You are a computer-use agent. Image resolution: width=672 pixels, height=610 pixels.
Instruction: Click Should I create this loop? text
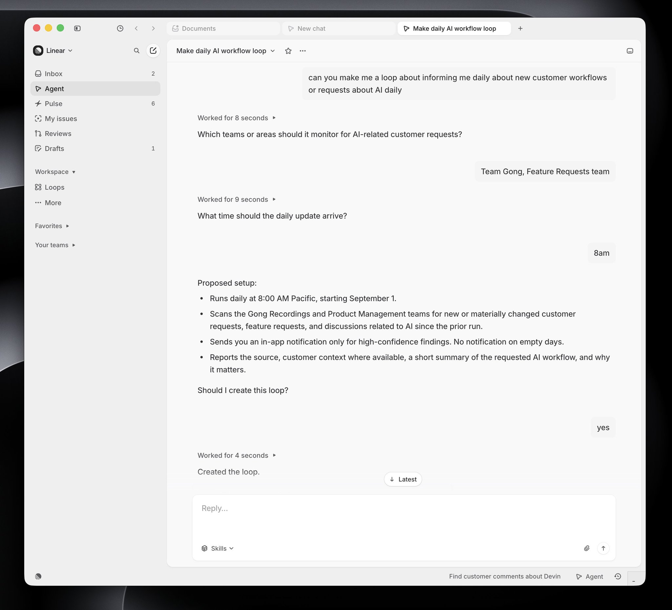(243, 390)
